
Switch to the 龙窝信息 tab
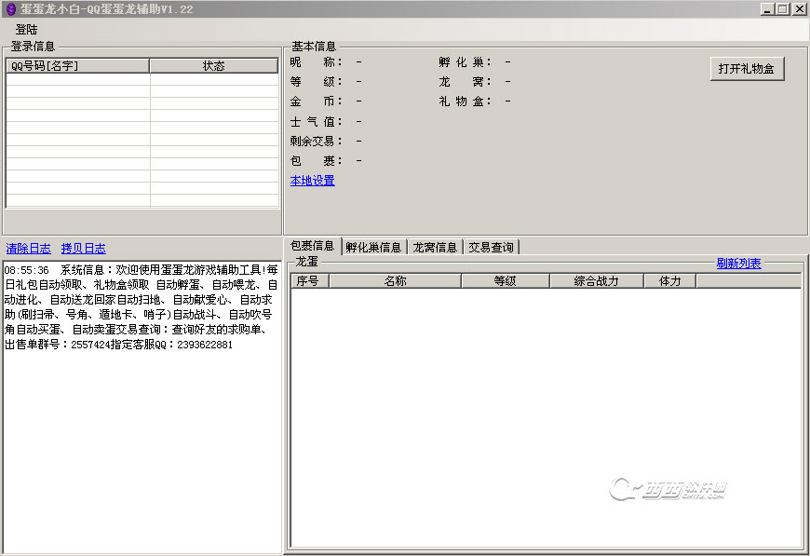click(435, 247)
